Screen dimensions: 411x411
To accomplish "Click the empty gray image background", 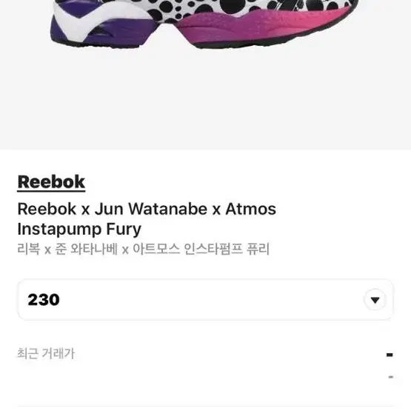I will (x=206, y=100).
